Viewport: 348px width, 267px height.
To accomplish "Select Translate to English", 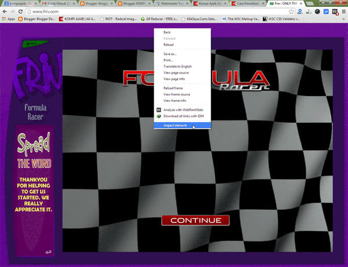I will pos(183,66).
